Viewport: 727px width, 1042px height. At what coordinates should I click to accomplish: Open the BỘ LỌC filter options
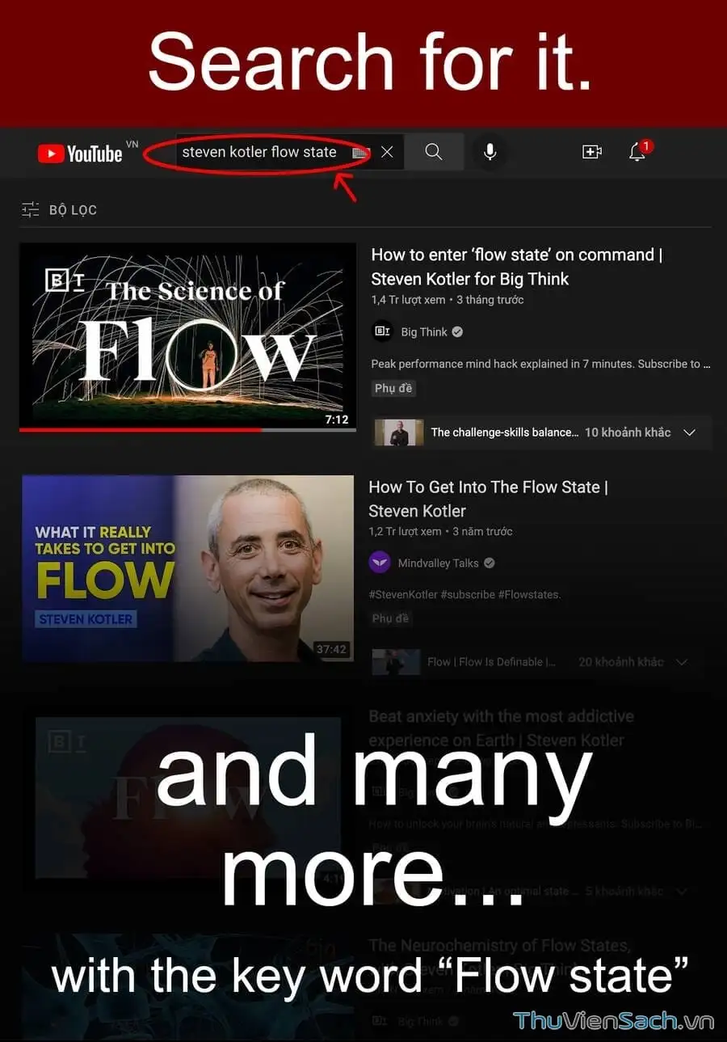(x=59, y=209)
